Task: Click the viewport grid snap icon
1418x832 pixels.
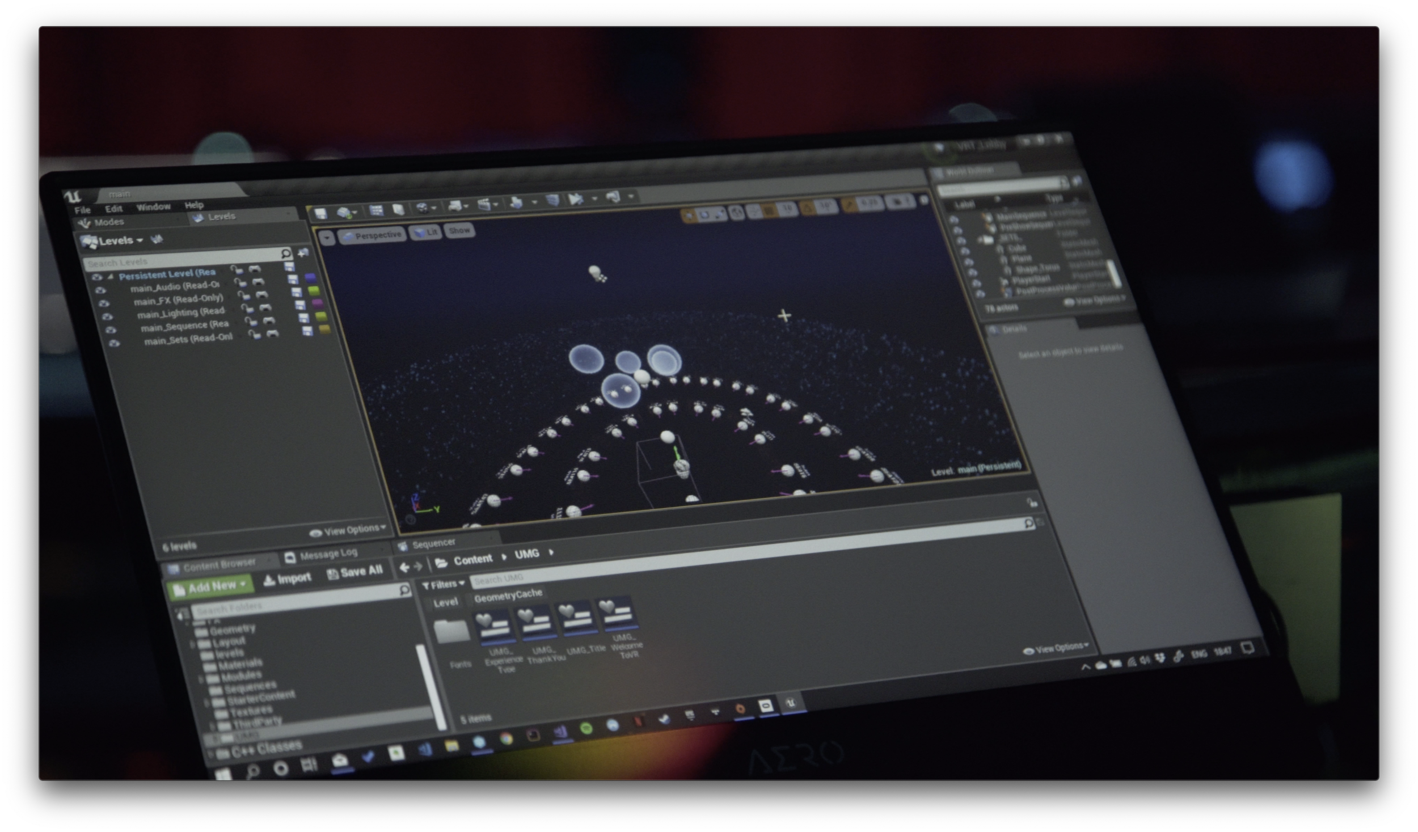Action: point(770,211)
